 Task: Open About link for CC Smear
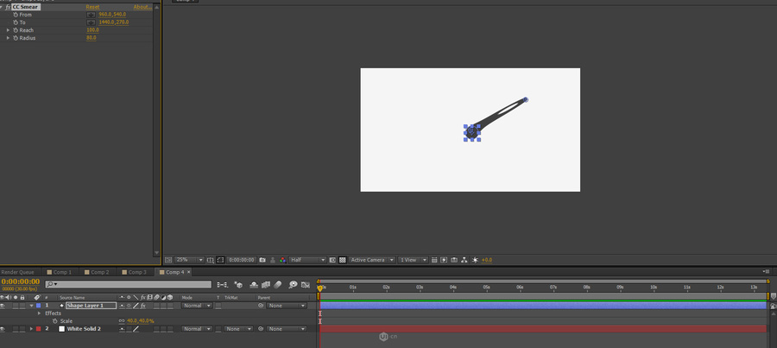[142, 7]
